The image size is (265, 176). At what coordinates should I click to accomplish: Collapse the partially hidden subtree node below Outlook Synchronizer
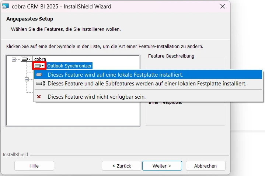[x=27, y=79]
